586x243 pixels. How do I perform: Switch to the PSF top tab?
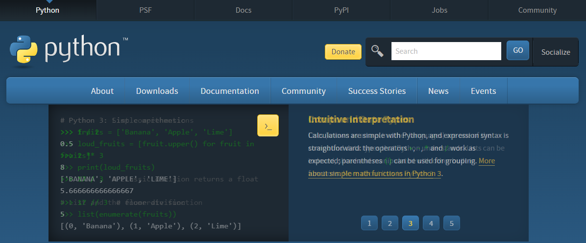[146, 10]
